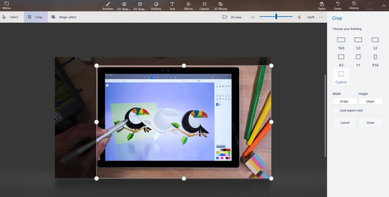Screen dimensions: 389x197
Task: Click the top-middle crop handle
Action: click(x=184, y=66)
